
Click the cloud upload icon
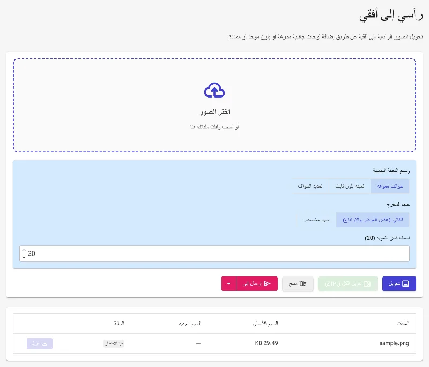(214, 90)
